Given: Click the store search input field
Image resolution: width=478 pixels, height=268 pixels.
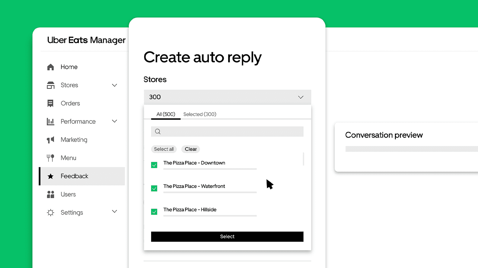Looking at the screenshot, I should [227, 132].
